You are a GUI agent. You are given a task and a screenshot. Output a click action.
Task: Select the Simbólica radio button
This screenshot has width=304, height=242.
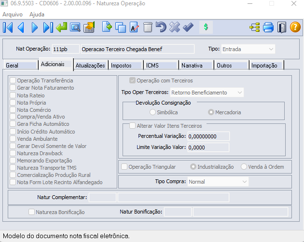(x=152, y=112)
